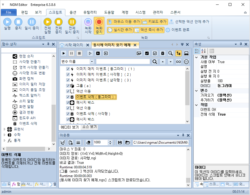Click the alphabetical A-Z sort icon

point(203,51)
